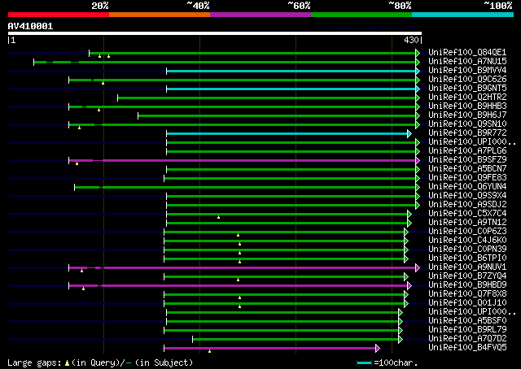Select the UniRef100_A9TN12 label
The height and width of the screenshot is (369, 521).
[467, 223]
